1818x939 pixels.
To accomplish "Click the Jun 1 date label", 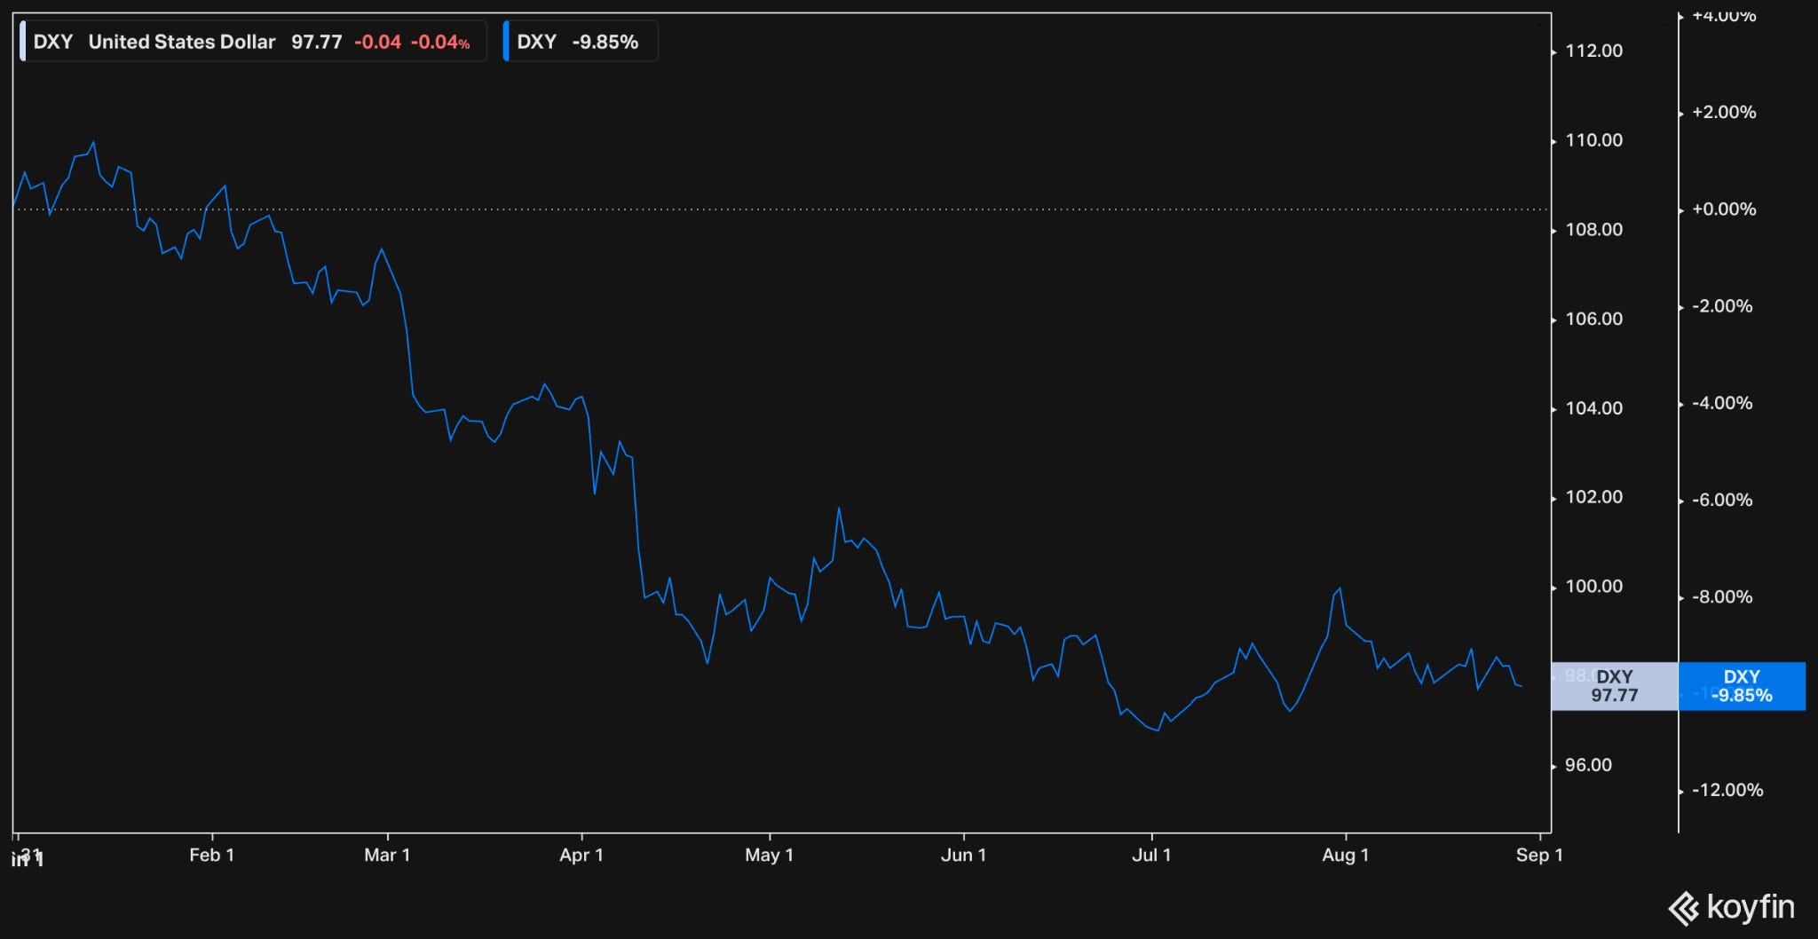I will 963,855.
